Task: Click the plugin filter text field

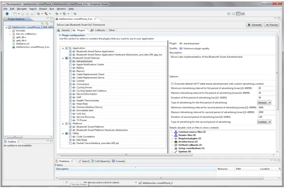Action: (113, 43)
